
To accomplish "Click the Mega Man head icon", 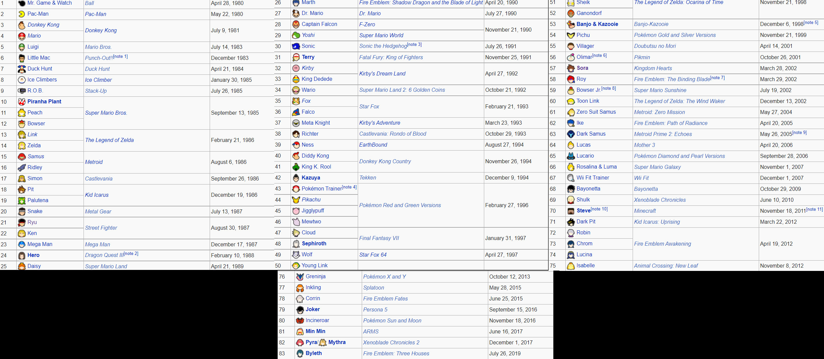I will (x=22, y=244).
